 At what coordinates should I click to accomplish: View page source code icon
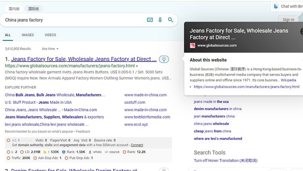(107, 152)
